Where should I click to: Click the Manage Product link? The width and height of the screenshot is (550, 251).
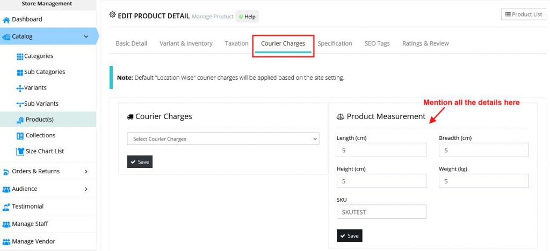pos(213,17)
